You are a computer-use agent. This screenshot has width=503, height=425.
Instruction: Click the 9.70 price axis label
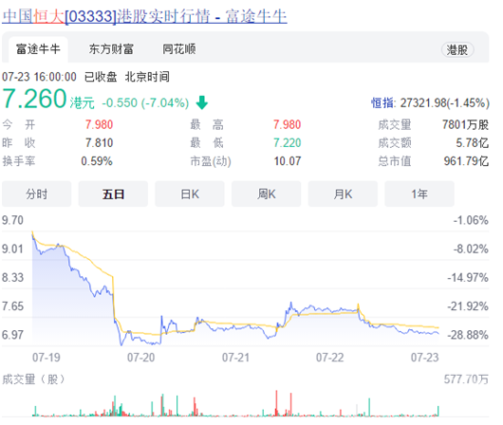coord(13,220)
